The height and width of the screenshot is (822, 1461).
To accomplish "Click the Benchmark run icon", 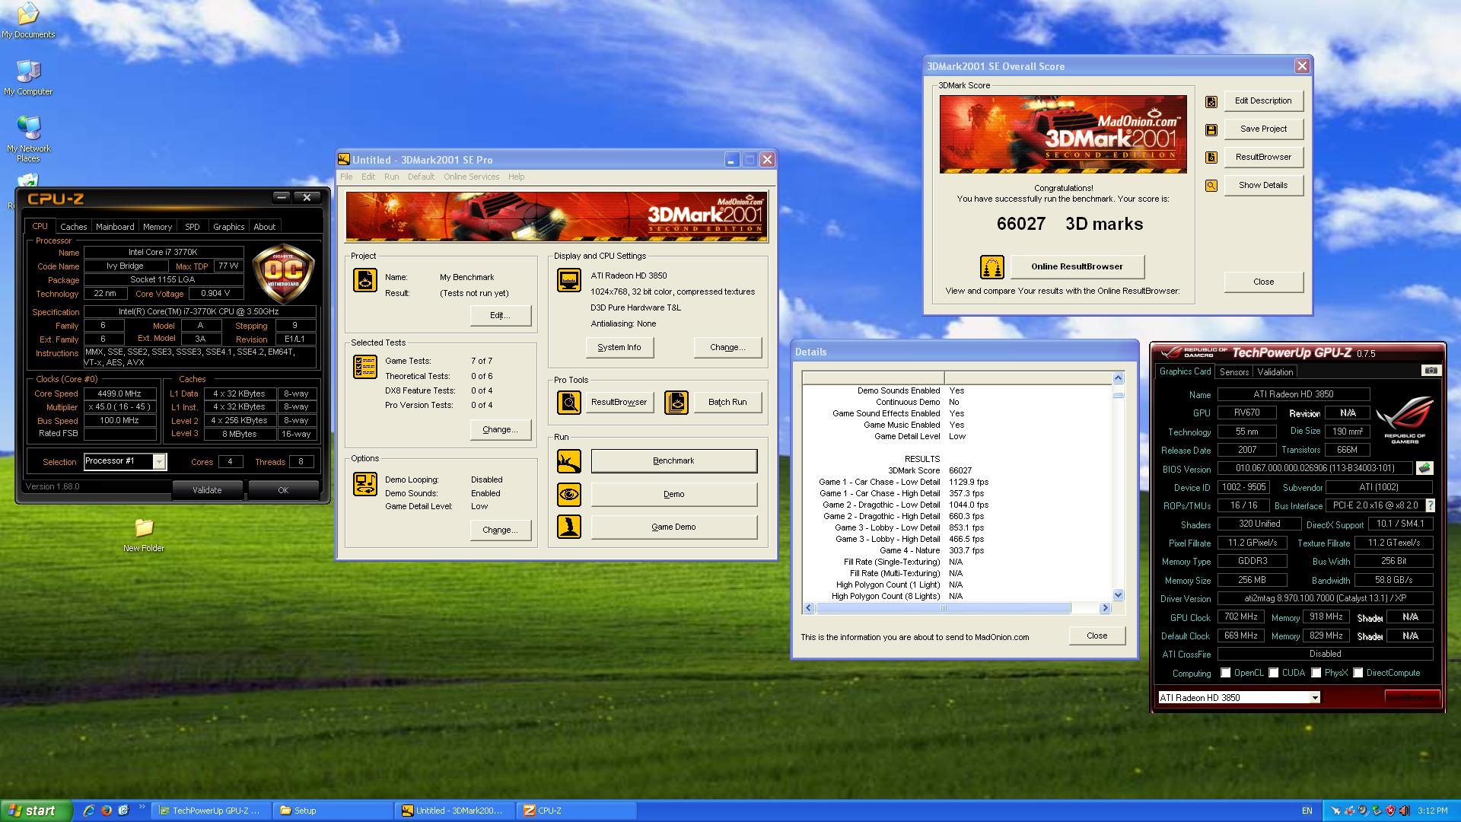I will (x=568, y=460).
